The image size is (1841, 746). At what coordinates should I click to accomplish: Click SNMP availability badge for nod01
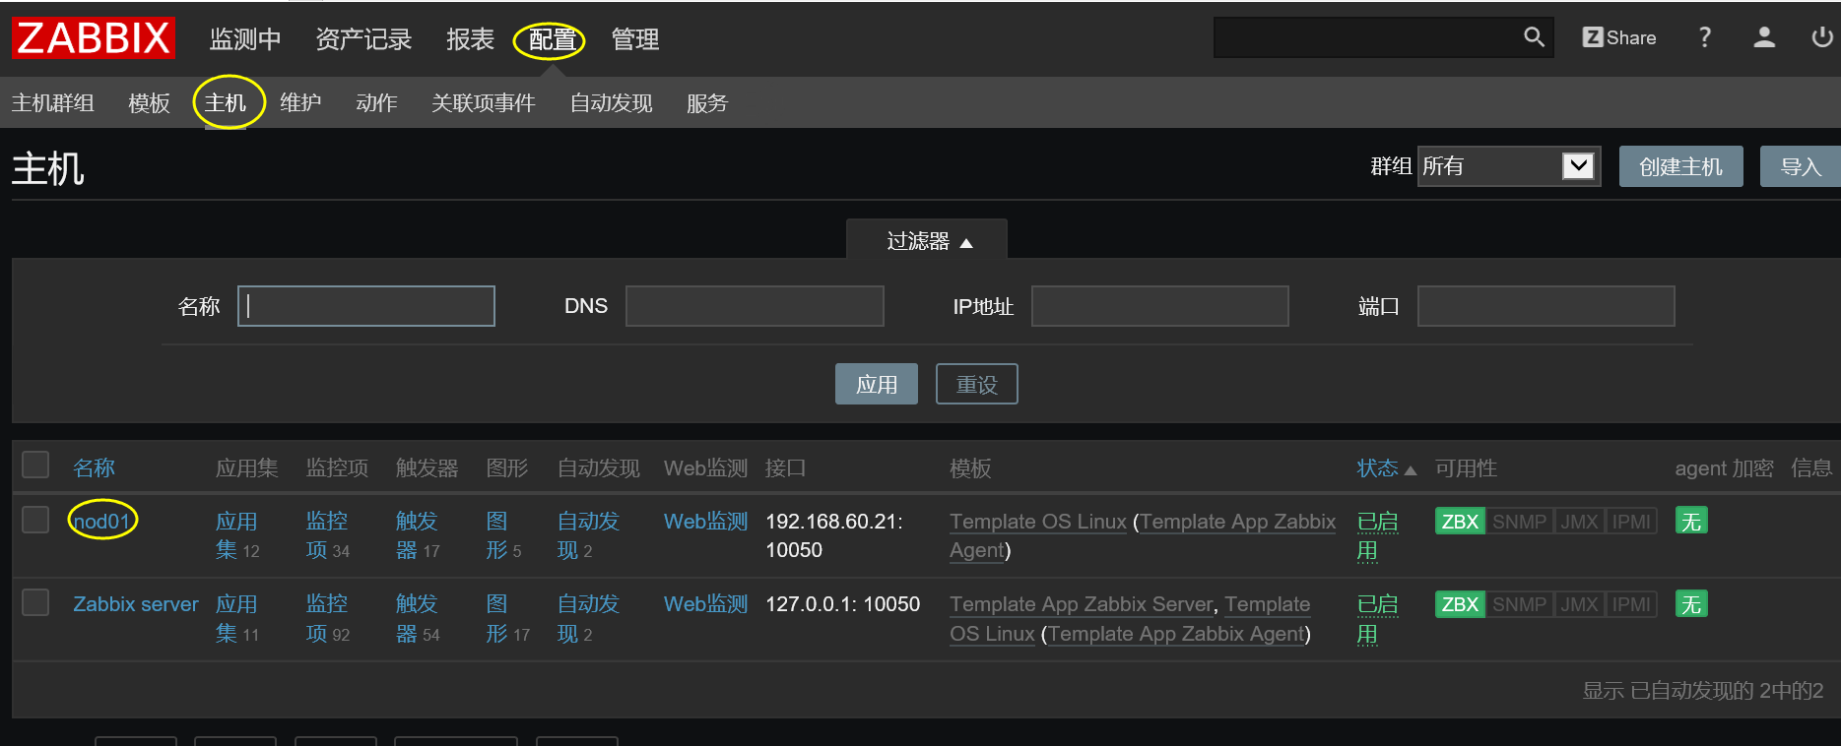pos(1519,522)
